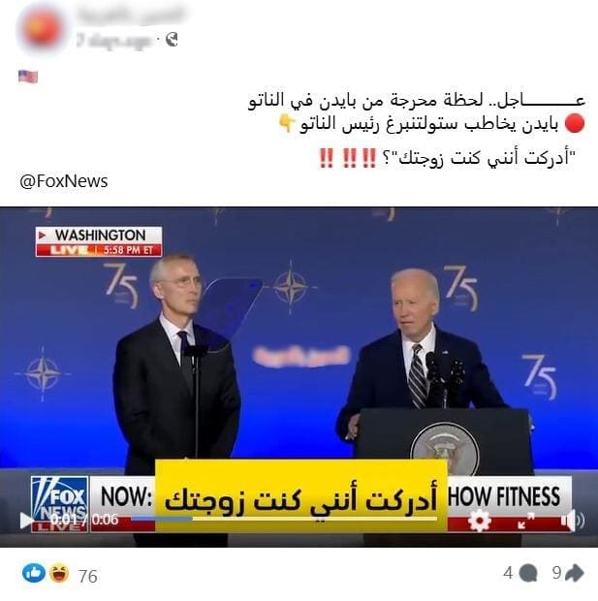Screen dimensions: 598x601
Task: Click the laughing Haha reaction icon
Action: 59,573
